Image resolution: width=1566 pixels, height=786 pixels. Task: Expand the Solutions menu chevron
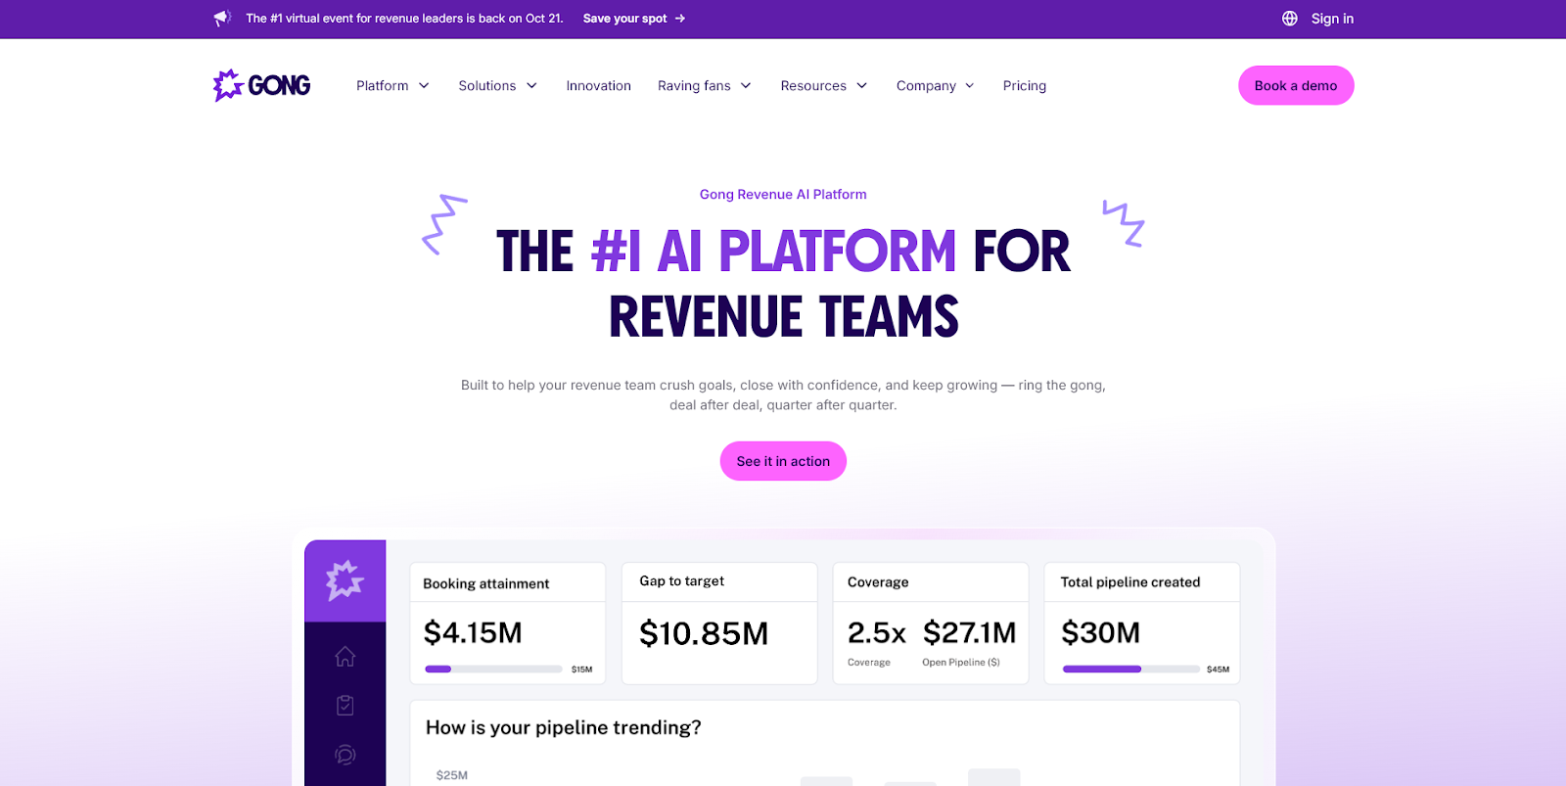(531, 86)
